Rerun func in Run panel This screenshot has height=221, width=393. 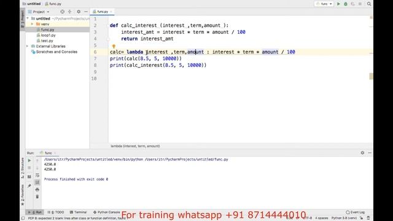(x=29, y=160)
